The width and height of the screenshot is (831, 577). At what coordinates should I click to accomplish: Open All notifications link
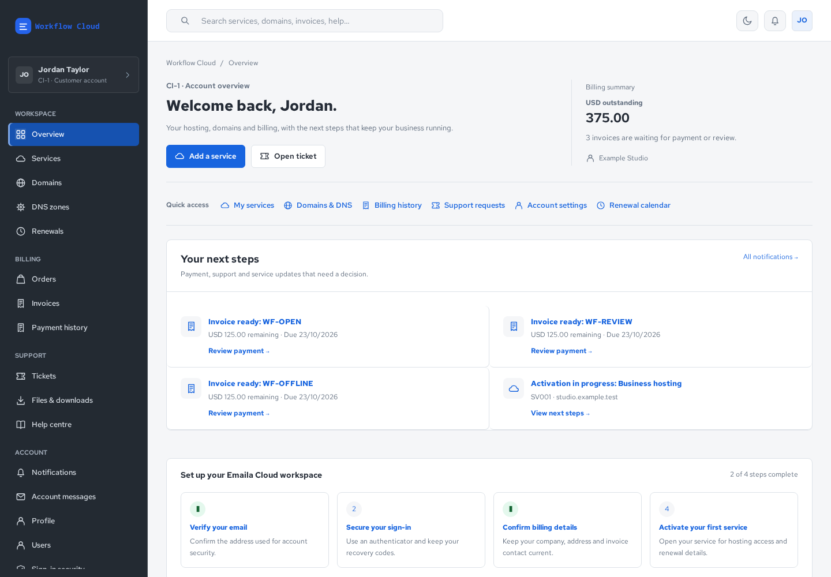click(770, 257)
